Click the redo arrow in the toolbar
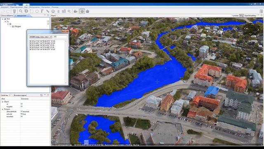Viewport: 264px width, 149px height. coord(8,11)
